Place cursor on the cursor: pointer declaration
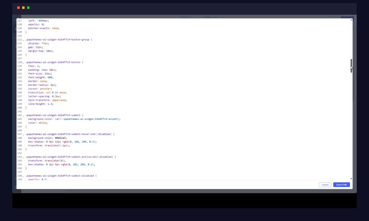 (x=39, y=89)
